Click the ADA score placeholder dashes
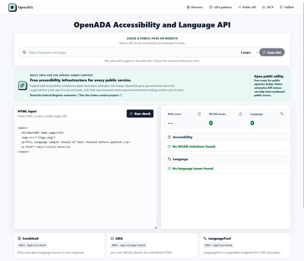Screen dimensions: 304x261 (x=170, y=123)
